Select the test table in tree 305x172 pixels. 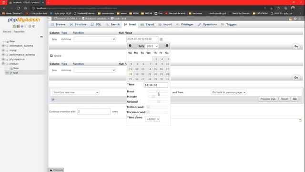coord(16,73)
